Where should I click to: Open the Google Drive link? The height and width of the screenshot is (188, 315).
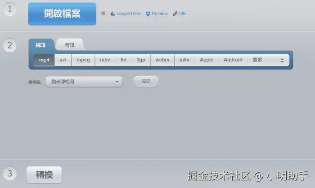tap(128, 13)
